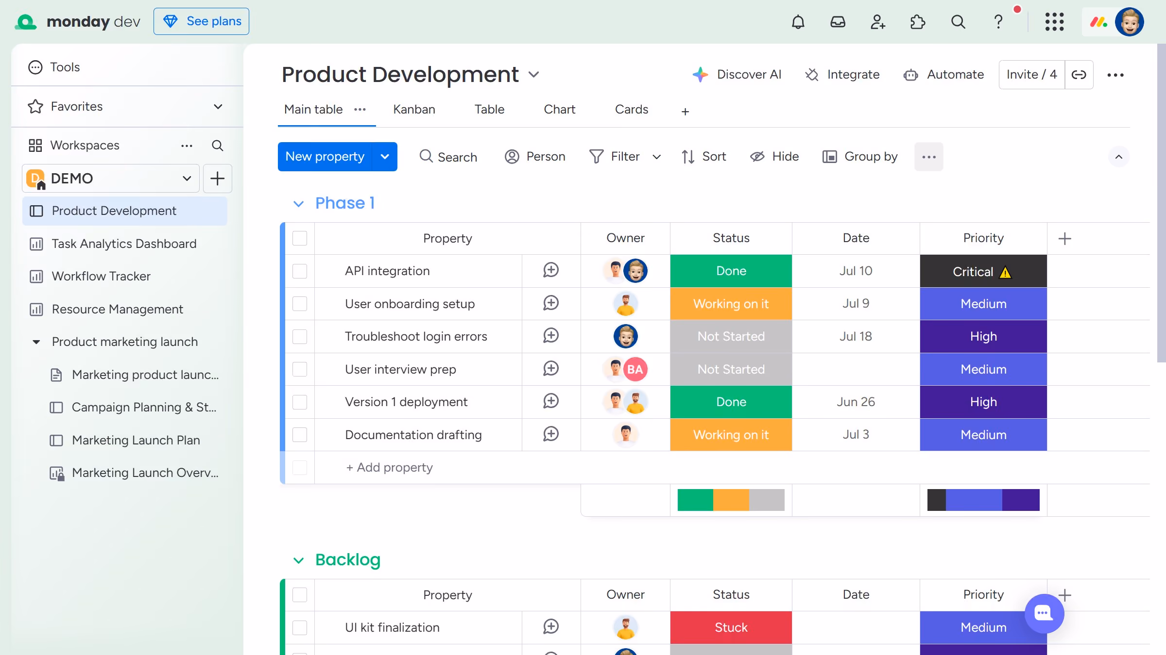Viewport: 1166px width, 655px height.
Task: Add new item to DEMO workspace
Action: click(x=217, y=179)
